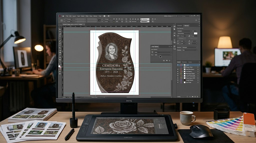Open the Layers panel hamburger menu
Image resolution: width=256 pixels, height=143 pixels.
coord(199,62)
